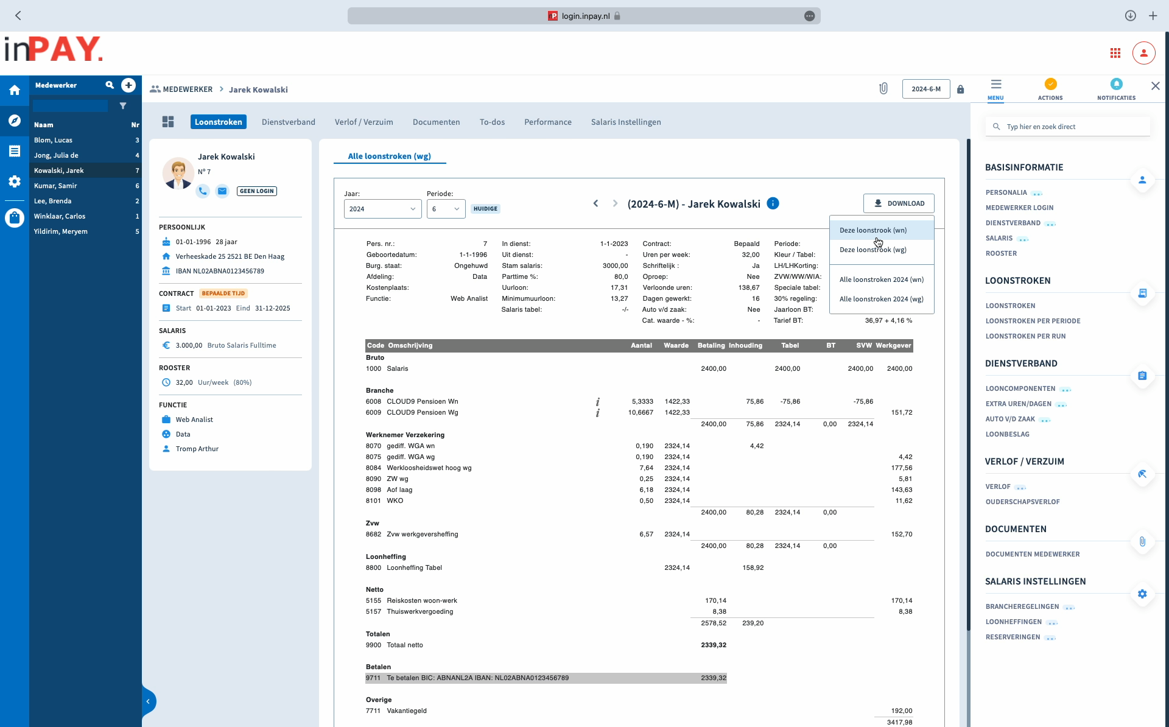Go to next payslip period arrow

point(615,203)
